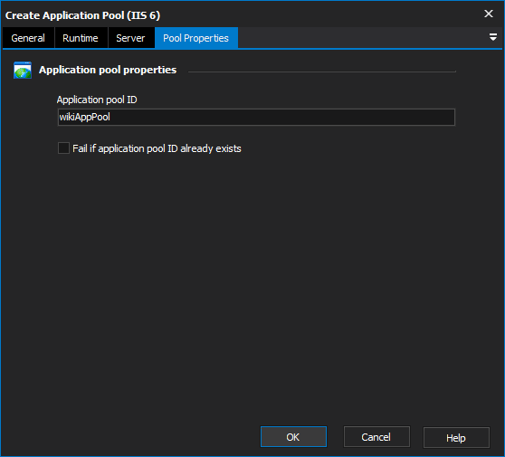Open the Help documentation button
The image size is (505, 457).
tap(456, 437)
